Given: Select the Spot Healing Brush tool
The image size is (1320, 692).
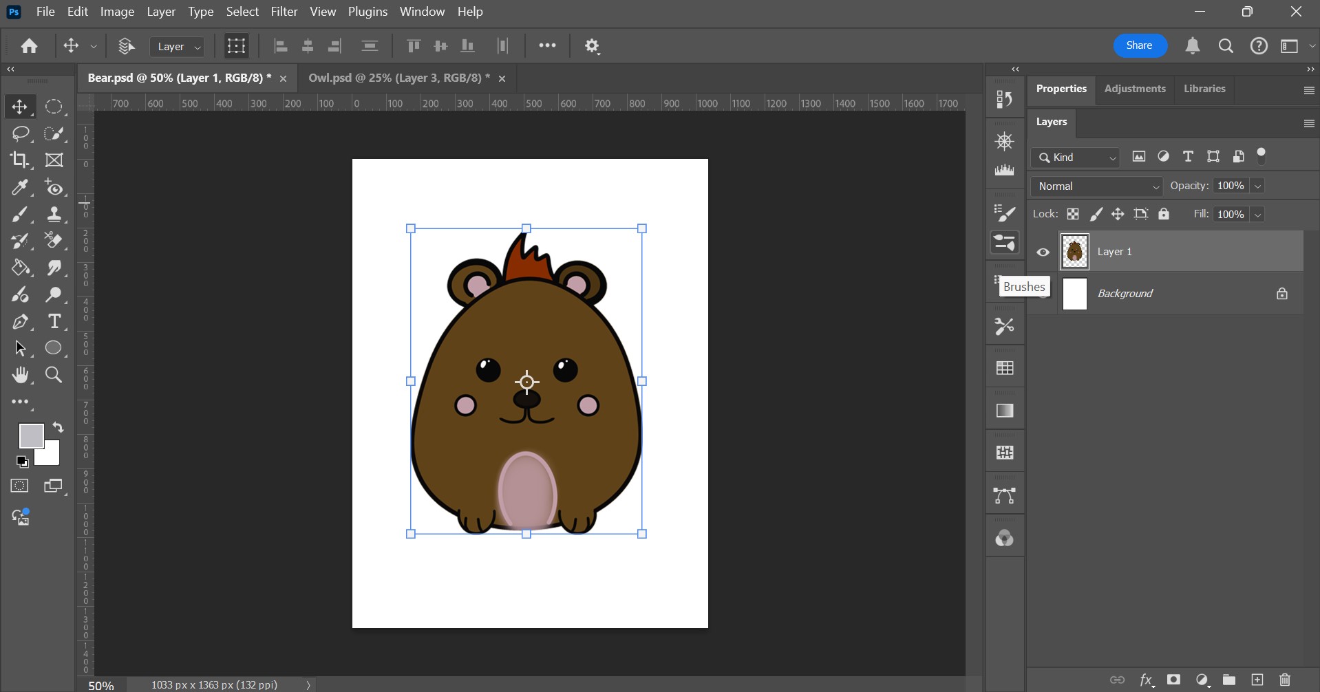Looking at the screenshot, I should pos(54,187).
